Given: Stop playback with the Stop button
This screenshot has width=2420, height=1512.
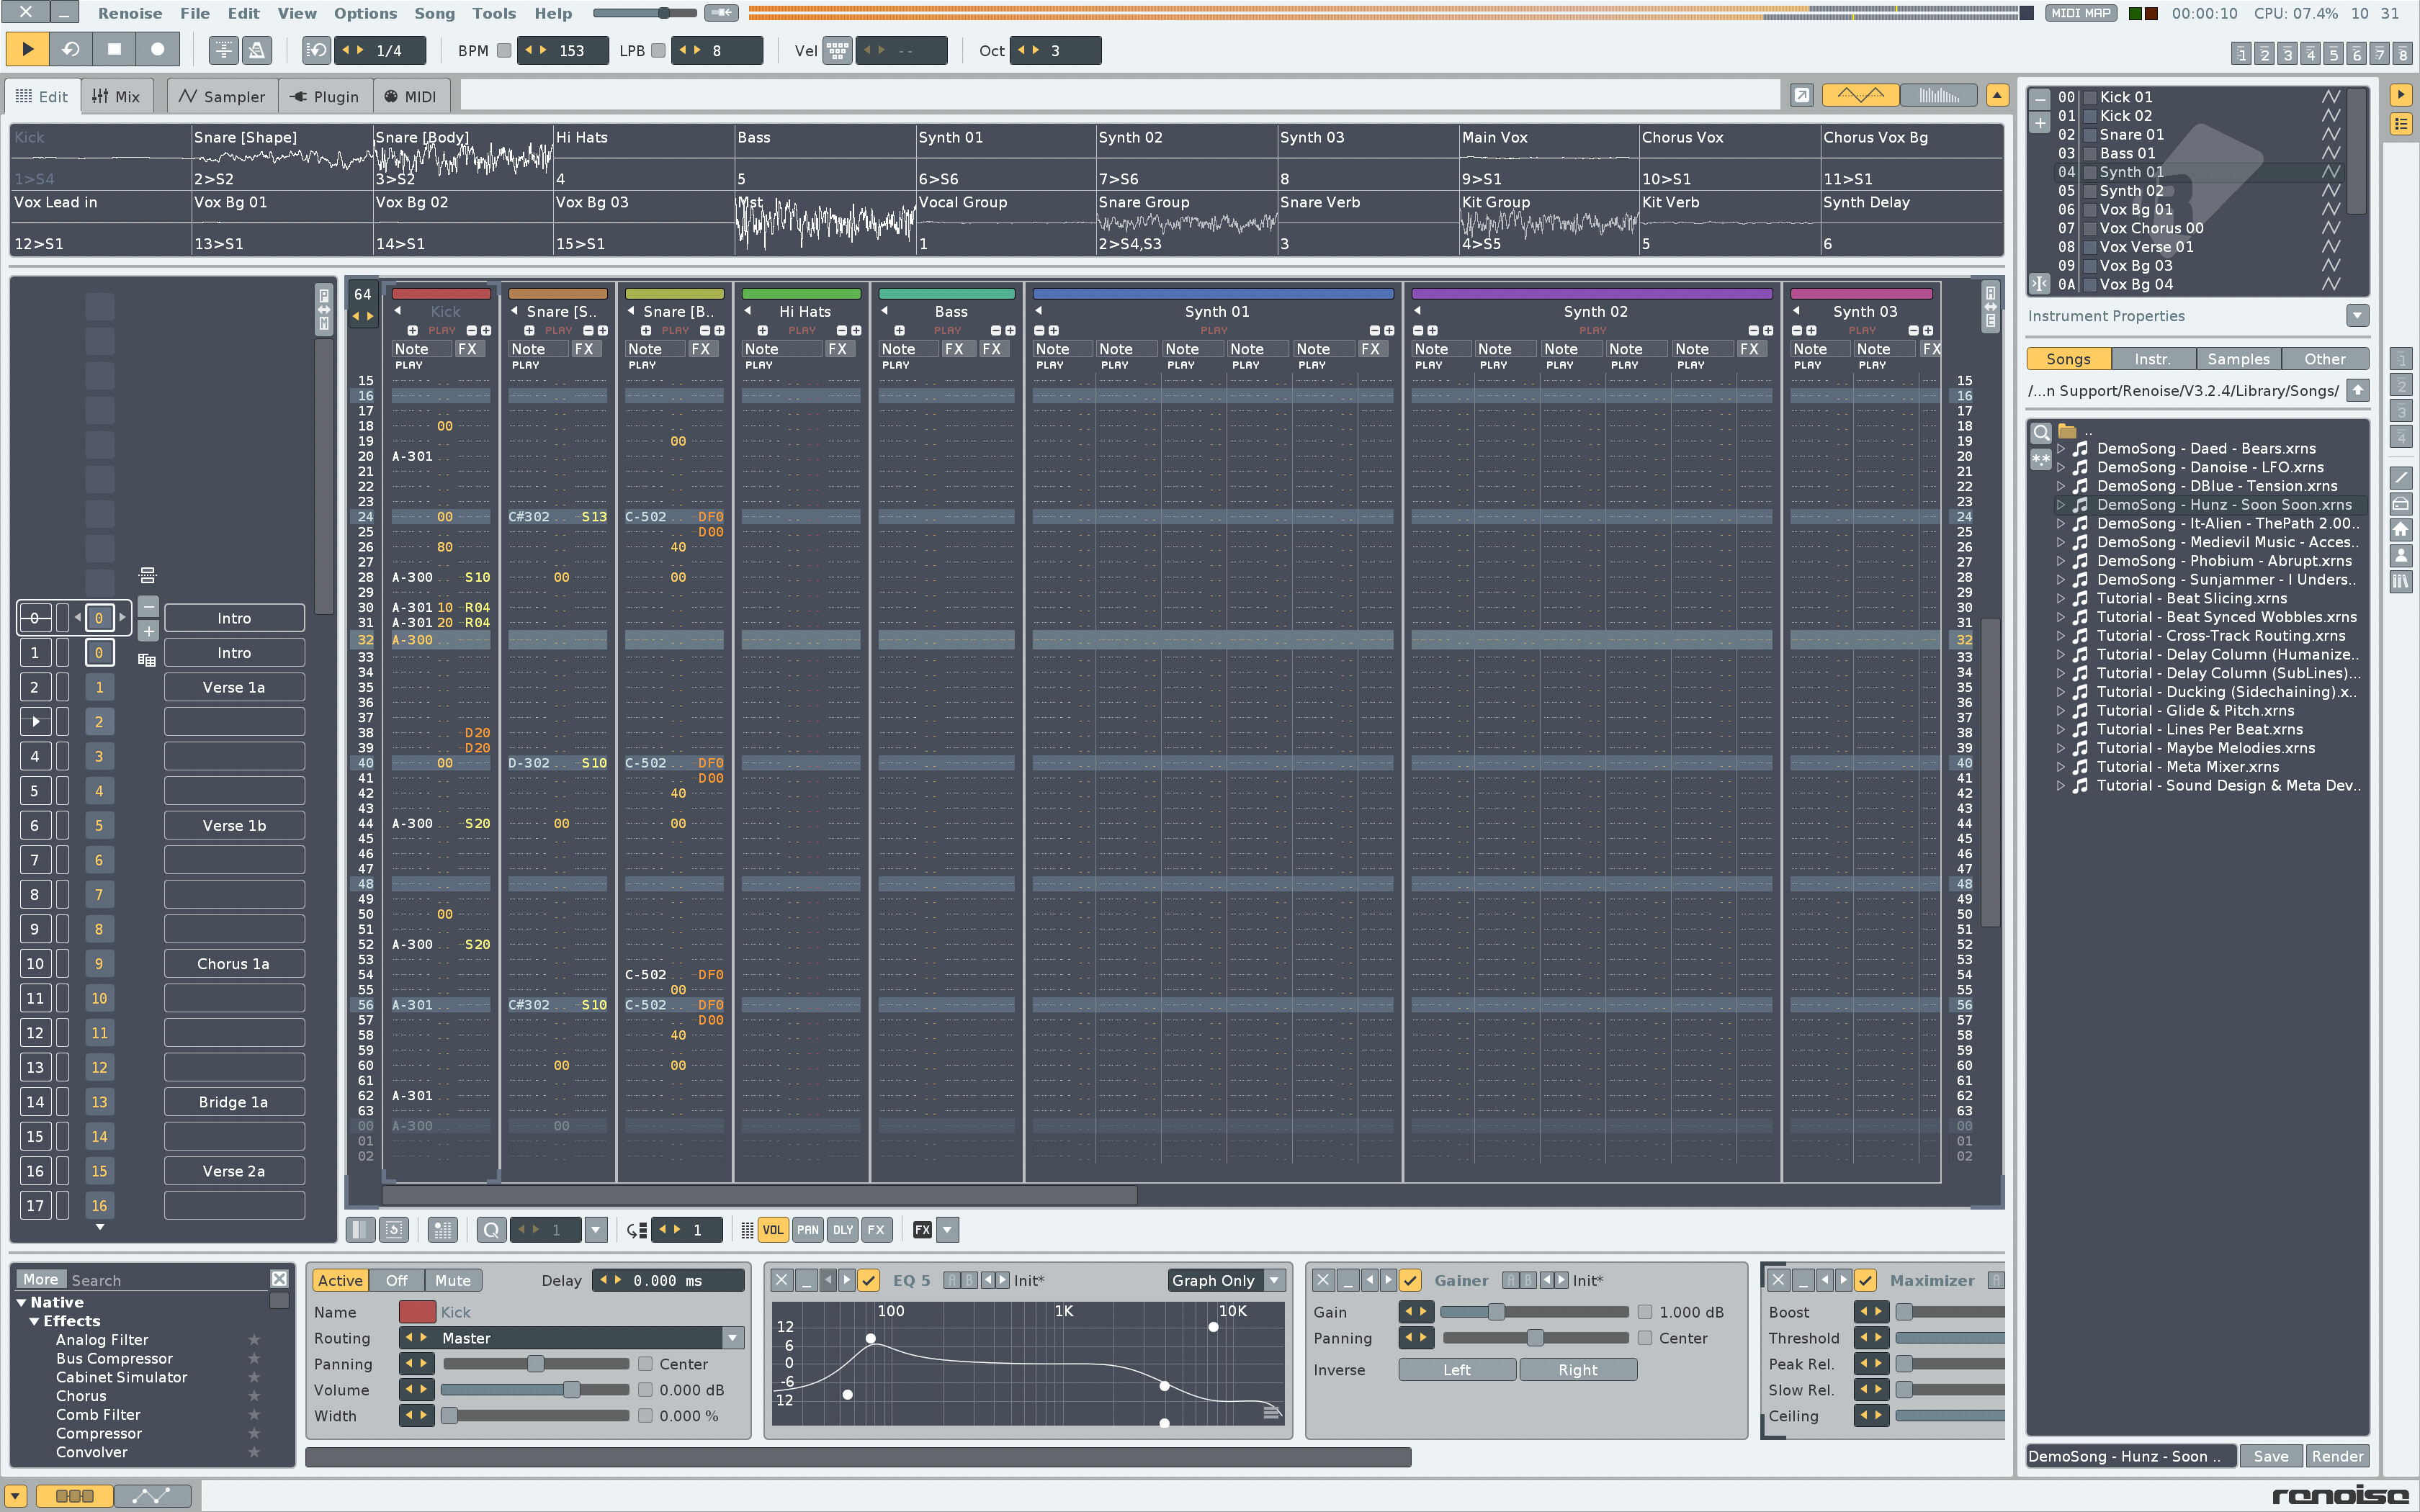Looking at the screenshot, I should 114,49.
